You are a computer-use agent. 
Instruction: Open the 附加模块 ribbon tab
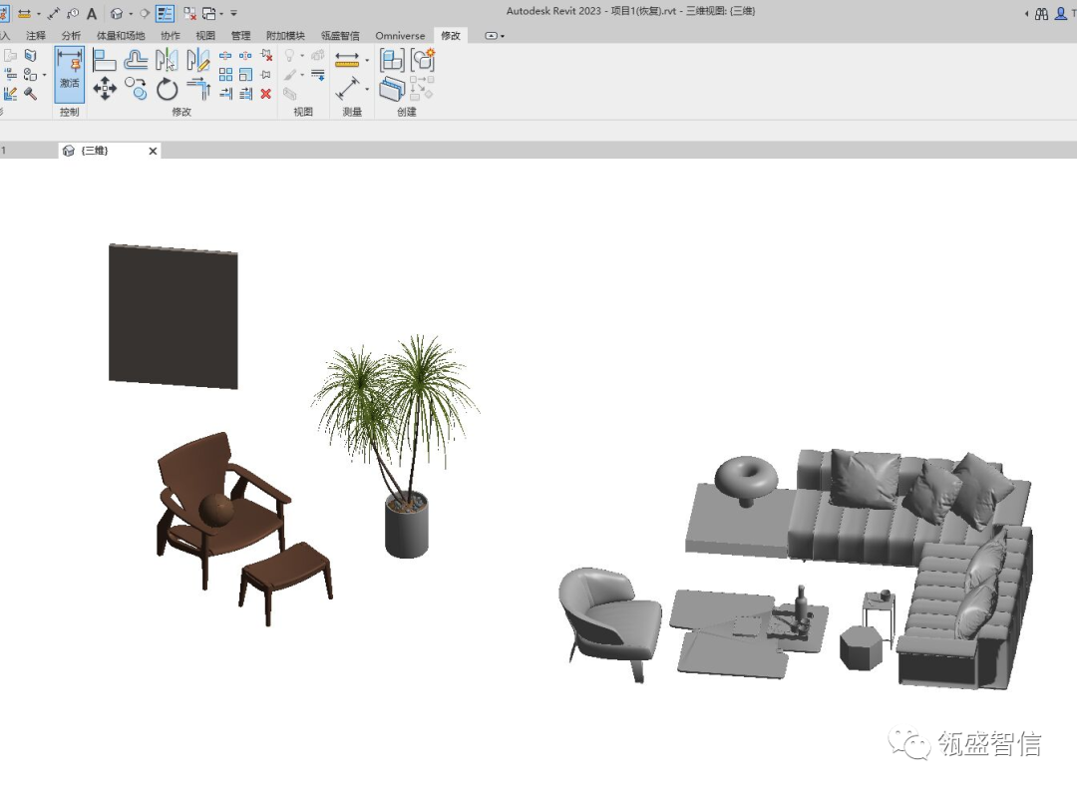[285, 36]
